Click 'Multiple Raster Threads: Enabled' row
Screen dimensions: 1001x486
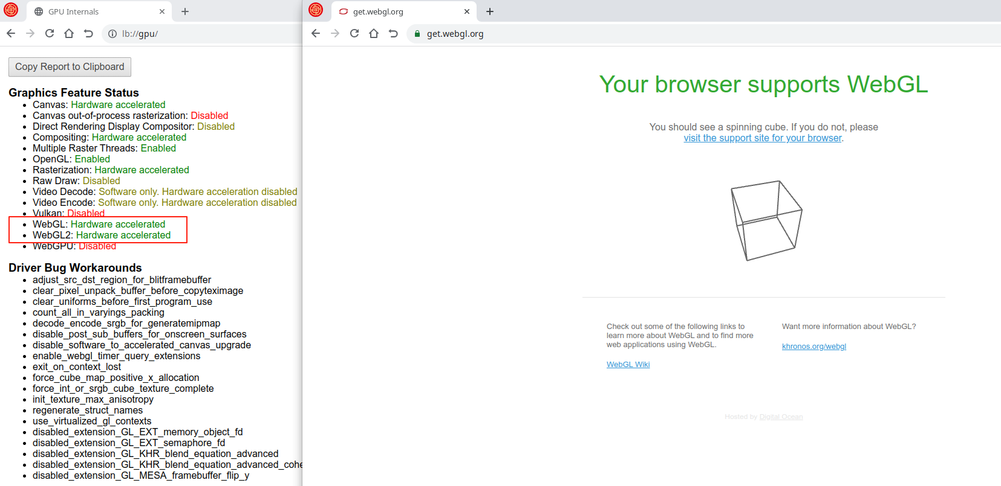(x=104, y=148)
